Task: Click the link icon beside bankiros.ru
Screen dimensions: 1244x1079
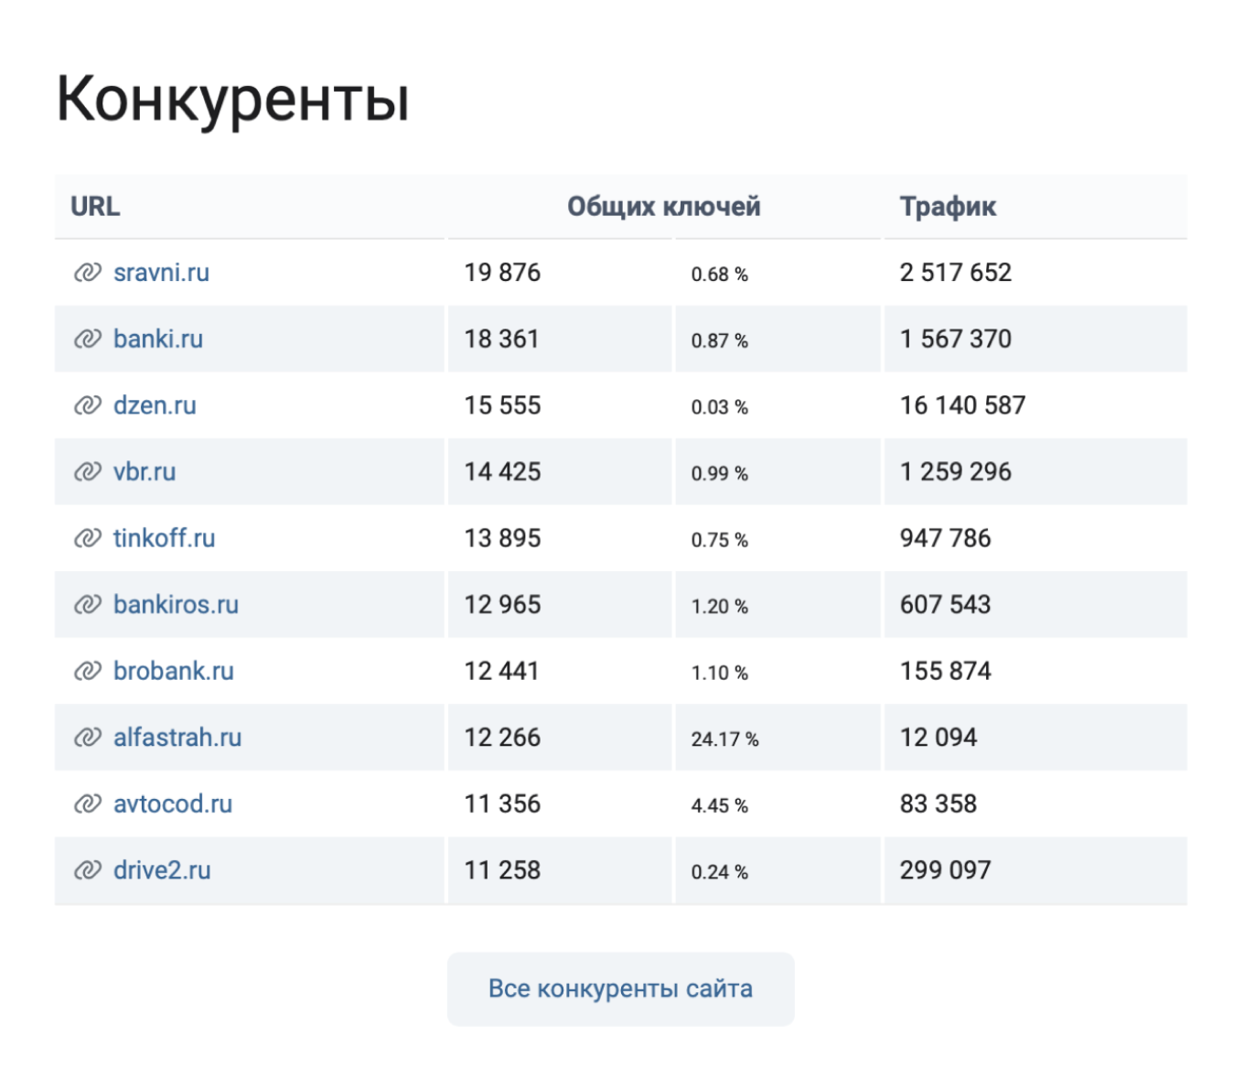Action: pyautogui.click(x=86, y=605)
